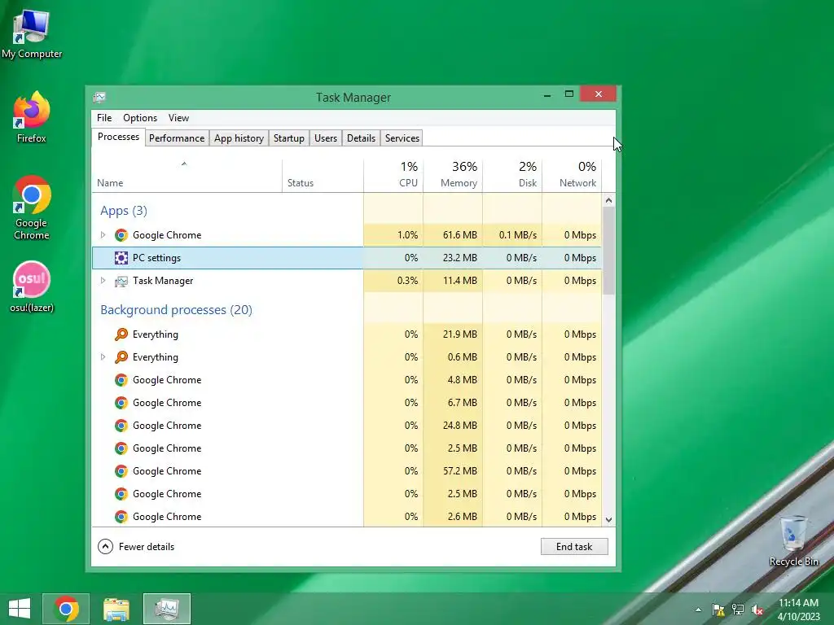Open the Google Chrome desktop shortcut
The width and height of the screenshot is (834, 625).
tap(32, 208)
